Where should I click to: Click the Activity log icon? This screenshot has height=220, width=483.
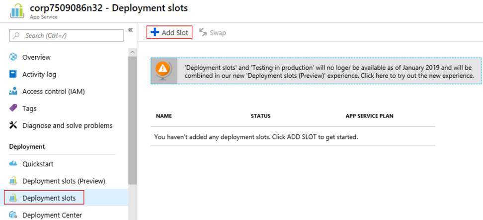13,74
